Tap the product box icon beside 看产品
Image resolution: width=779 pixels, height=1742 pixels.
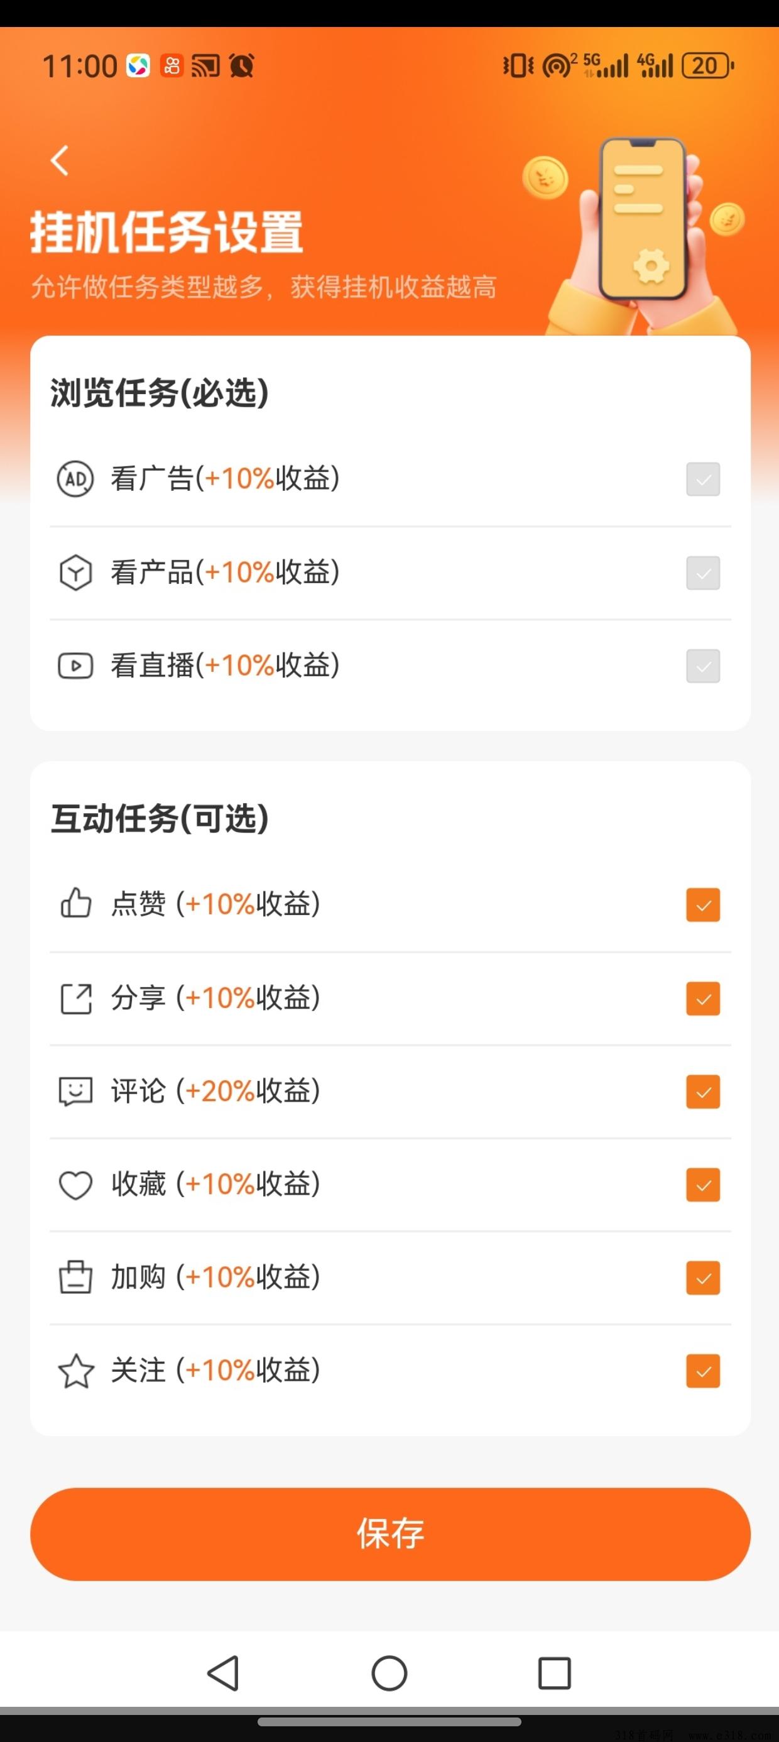(75, 572)
